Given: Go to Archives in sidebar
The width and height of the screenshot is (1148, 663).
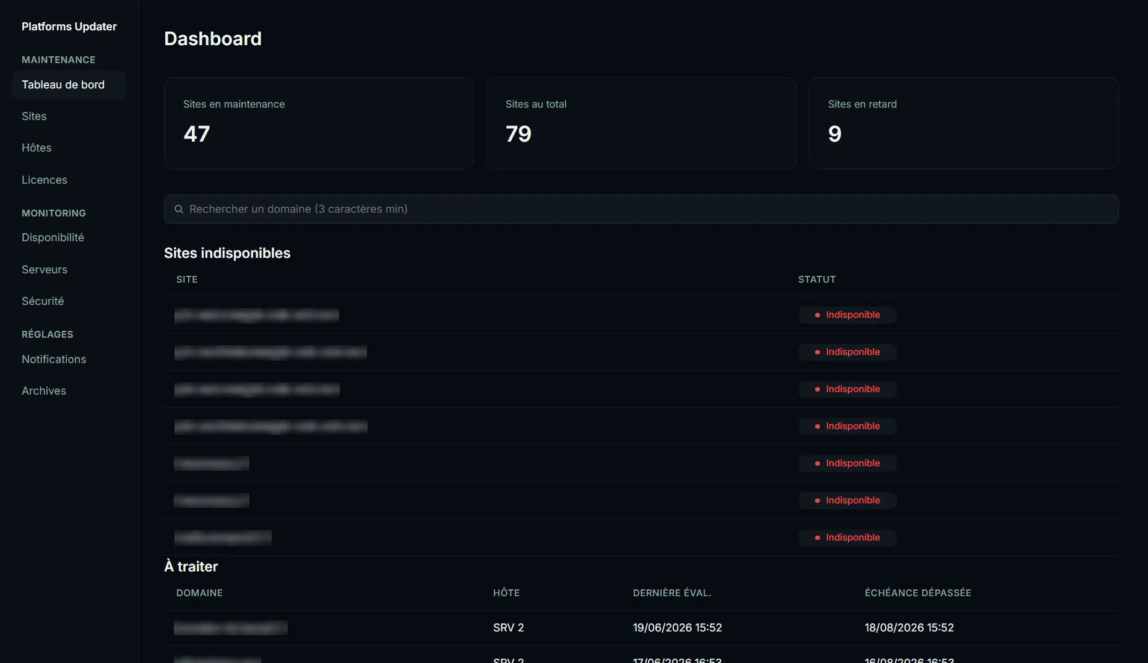Looking at the screenshot, I should point(44,391).
